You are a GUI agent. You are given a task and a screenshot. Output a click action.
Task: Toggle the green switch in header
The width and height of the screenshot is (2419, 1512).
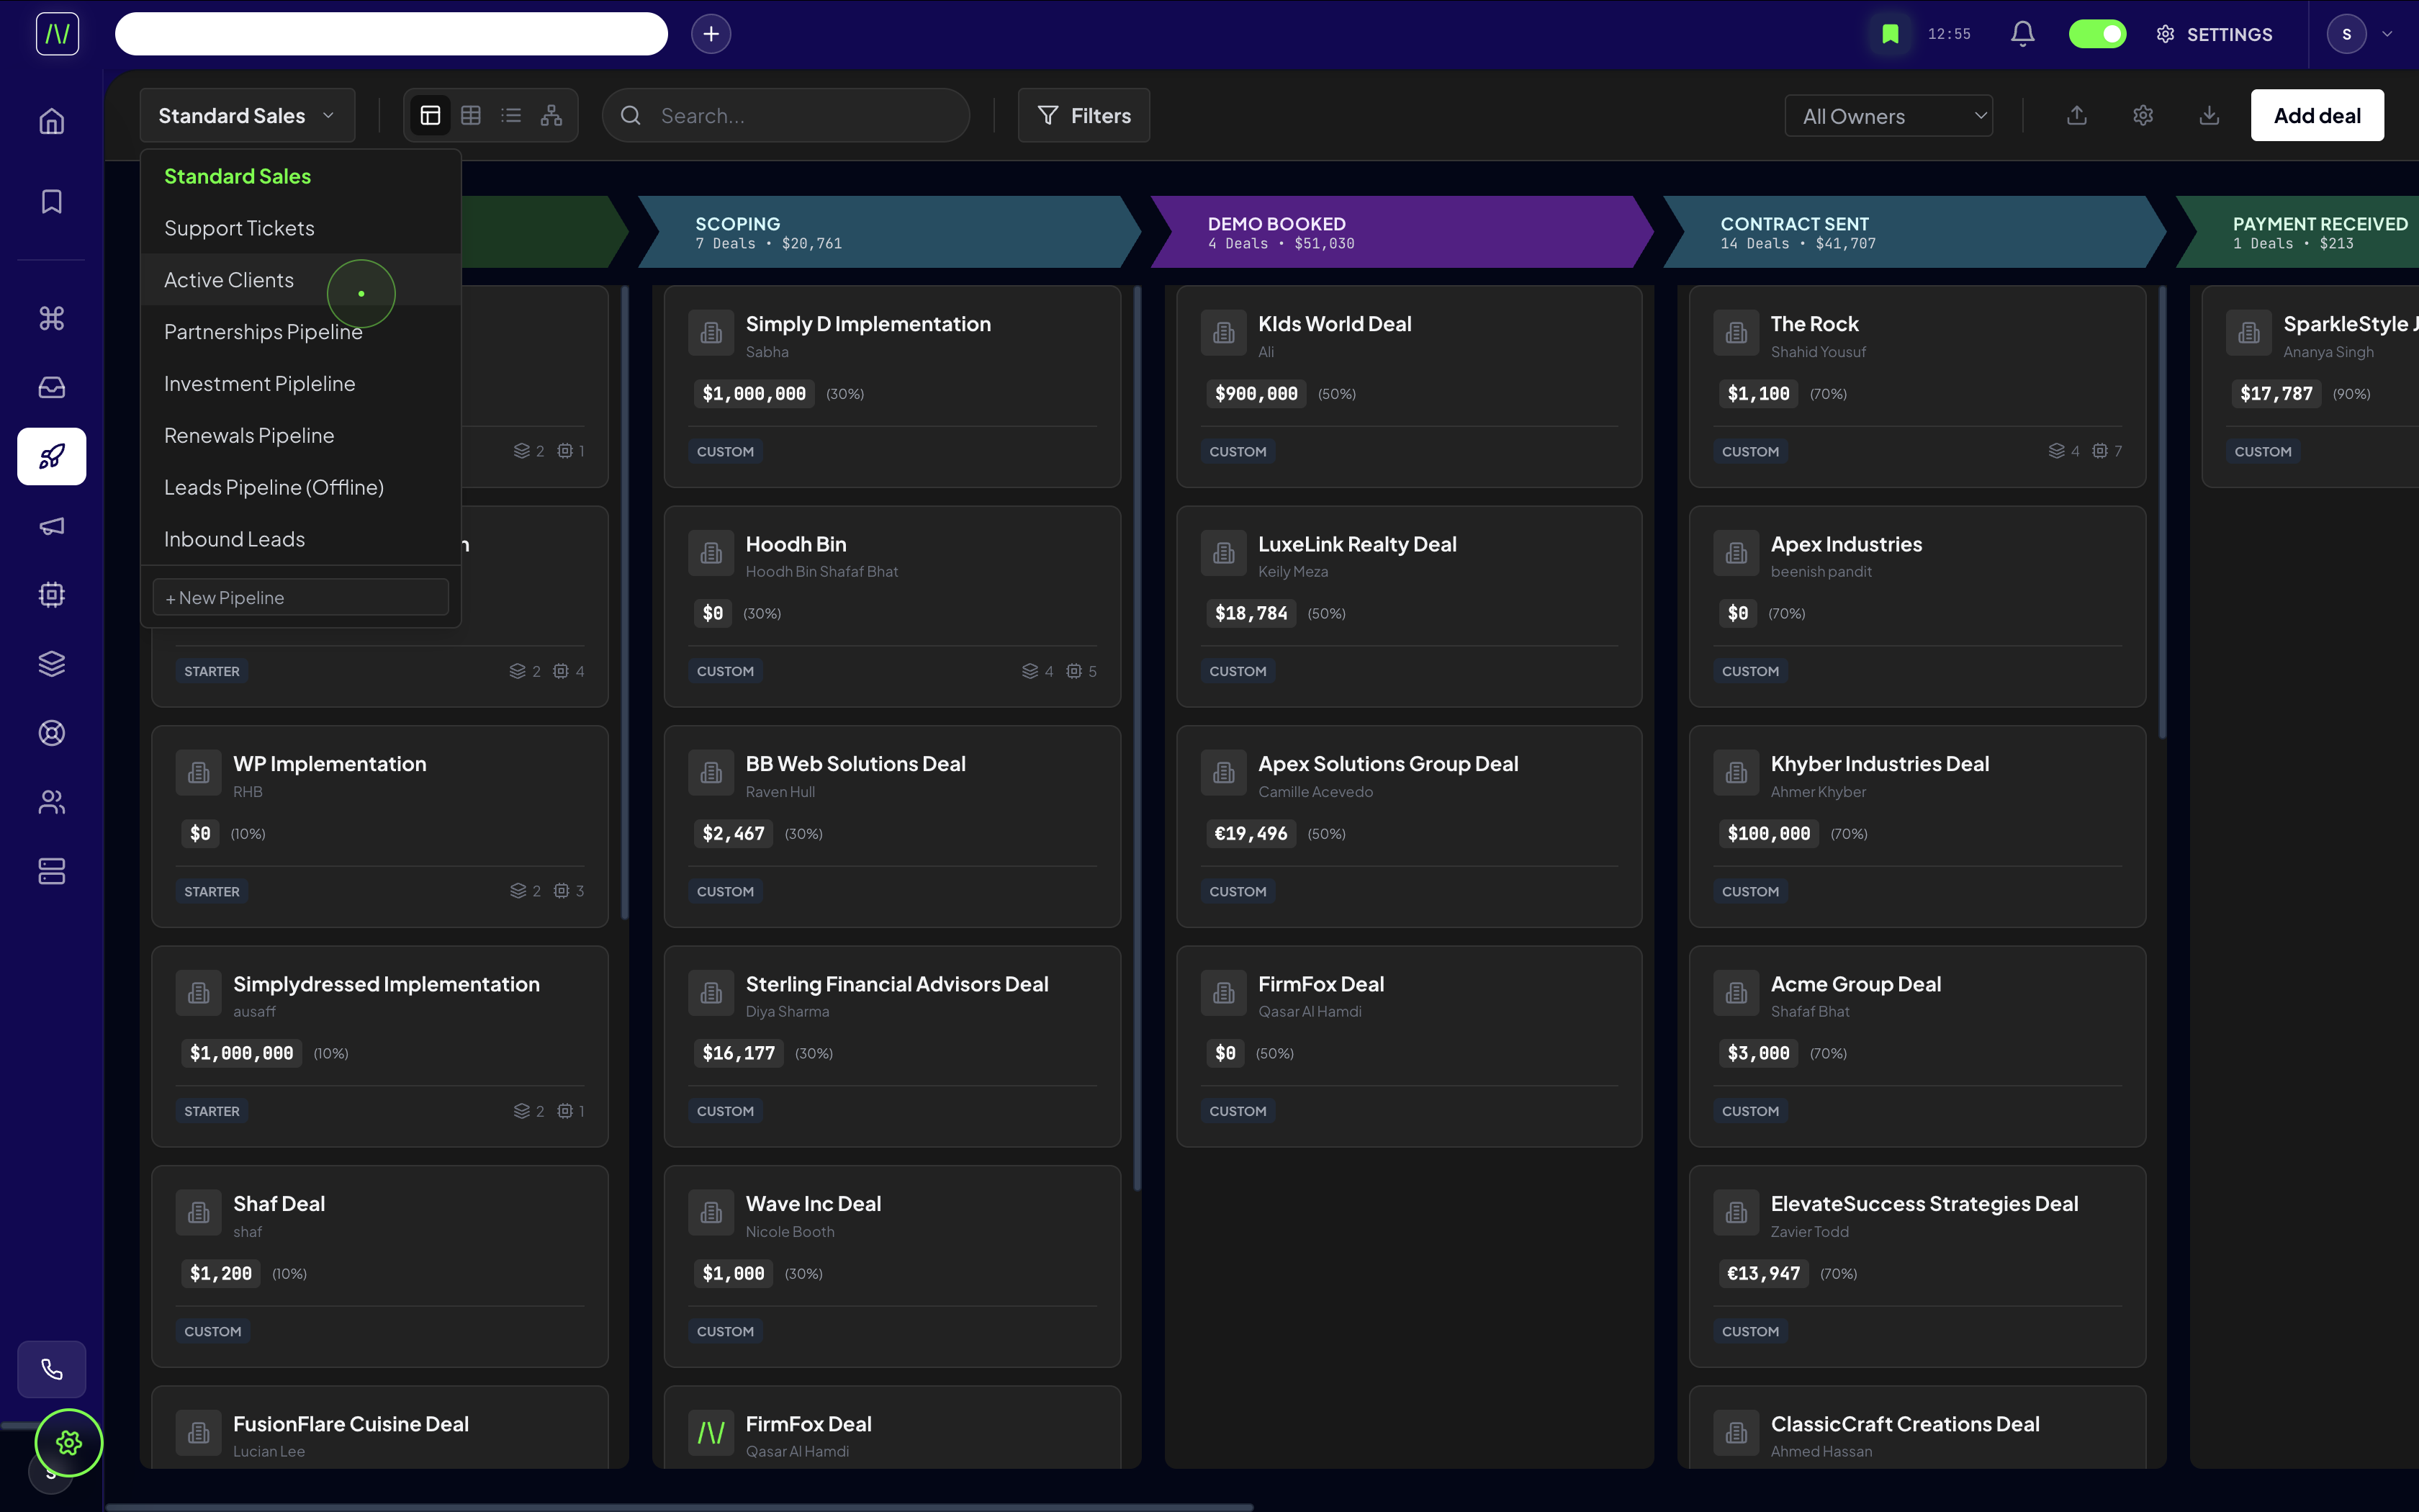click(x=2097, y=34)
